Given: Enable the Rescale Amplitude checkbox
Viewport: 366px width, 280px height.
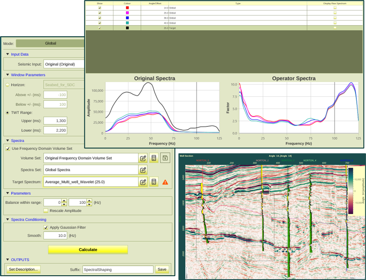Looking at the screenshot, I should [x=46, y=210].
